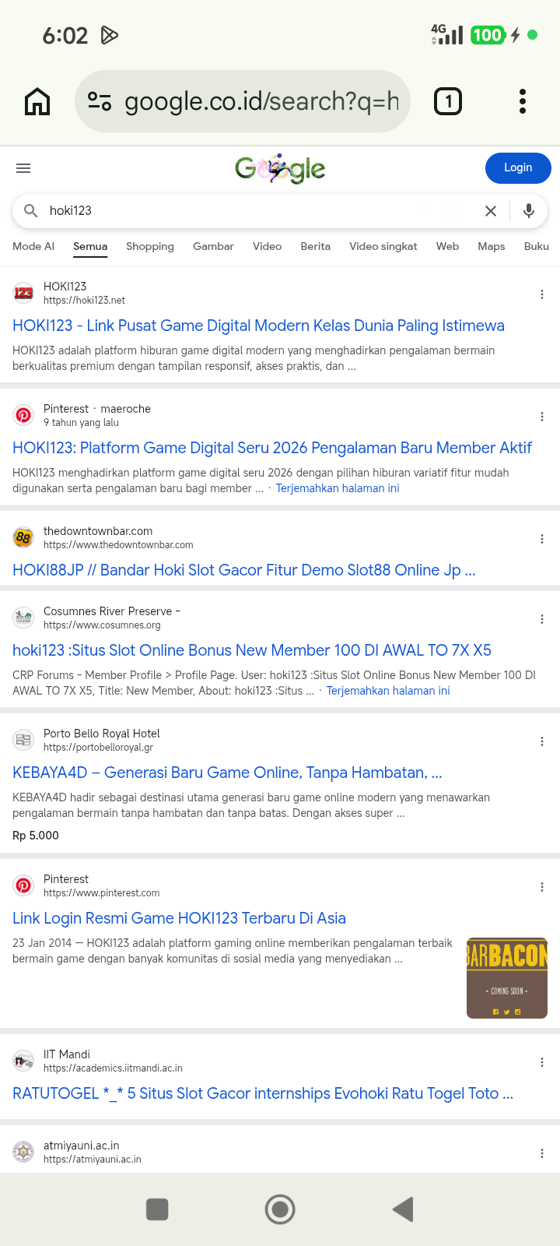Open options for Porto Bello Royal Hotel result
The height and width of the screenshot is (1246, 560).
[542, 741]
